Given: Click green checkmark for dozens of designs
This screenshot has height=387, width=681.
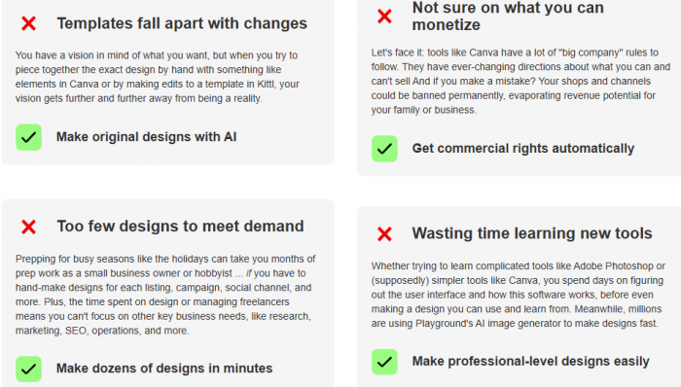Looking at the screenshot, I should (x=28, y=369).
